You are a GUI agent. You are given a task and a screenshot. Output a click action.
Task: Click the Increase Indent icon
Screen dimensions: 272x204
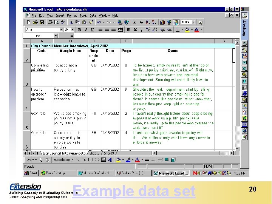tap(169, 30)
